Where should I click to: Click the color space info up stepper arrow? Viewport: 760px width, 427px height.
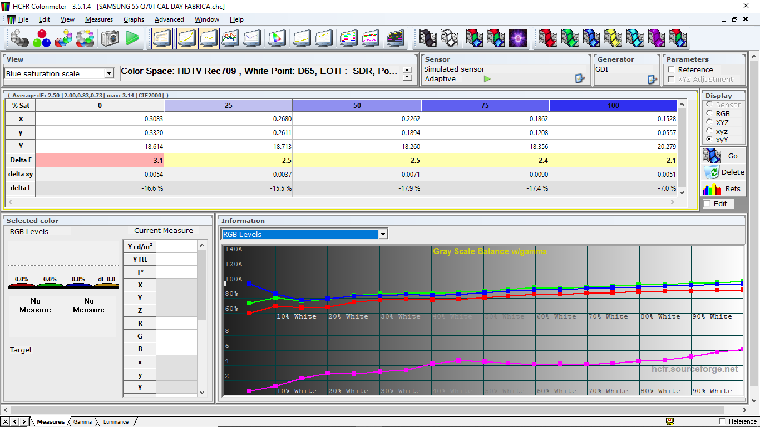tap(408, 70)
